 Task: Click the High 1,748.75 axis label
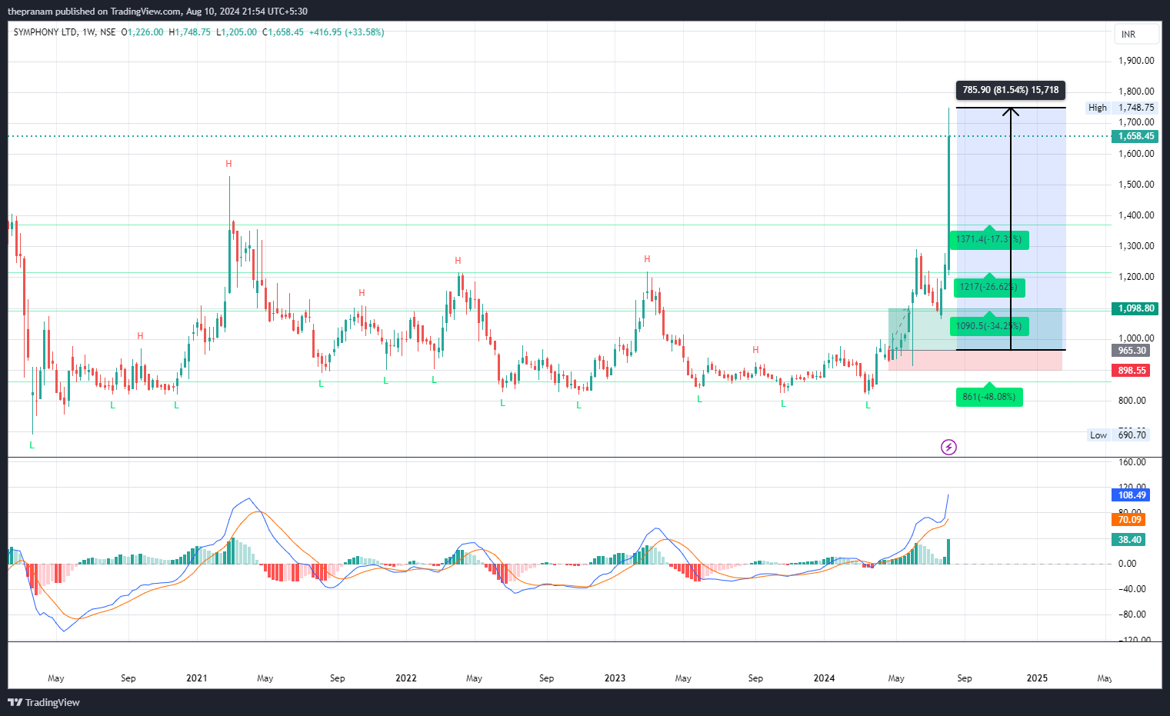click(x=1122, y=108)
